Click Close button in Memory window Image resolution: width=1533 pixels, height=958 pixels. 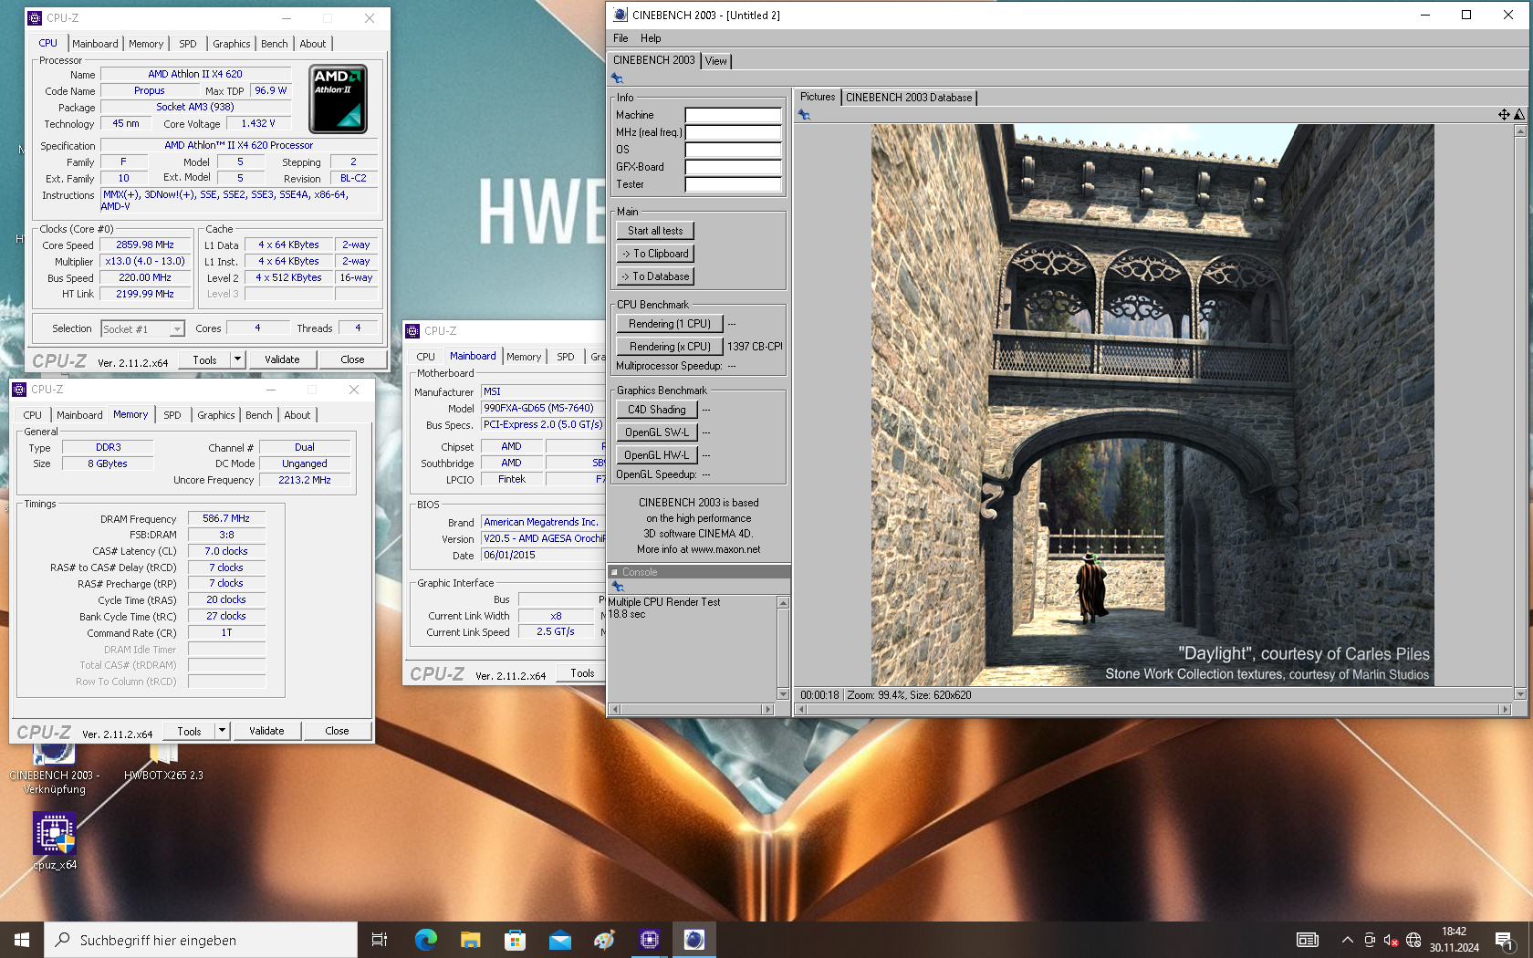pos(337,731)
